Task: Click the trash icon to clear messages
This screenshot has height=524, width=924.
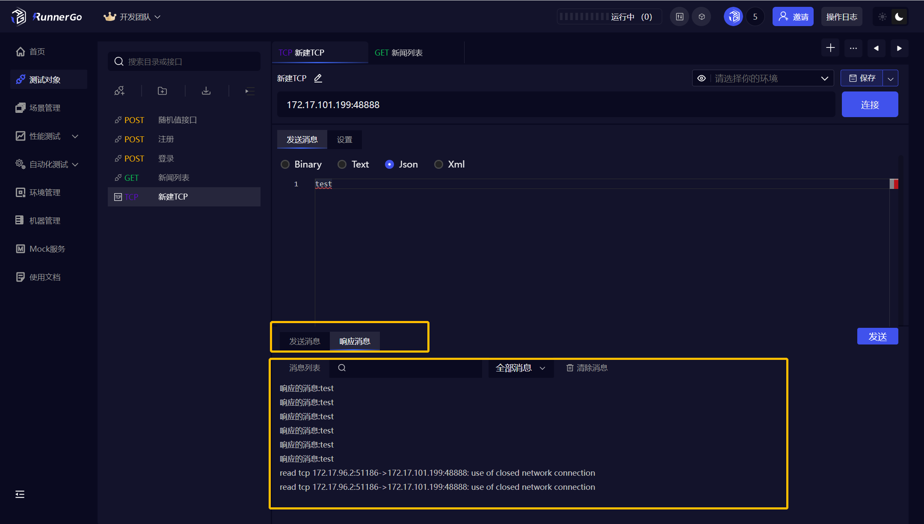Action: [570, 368]
